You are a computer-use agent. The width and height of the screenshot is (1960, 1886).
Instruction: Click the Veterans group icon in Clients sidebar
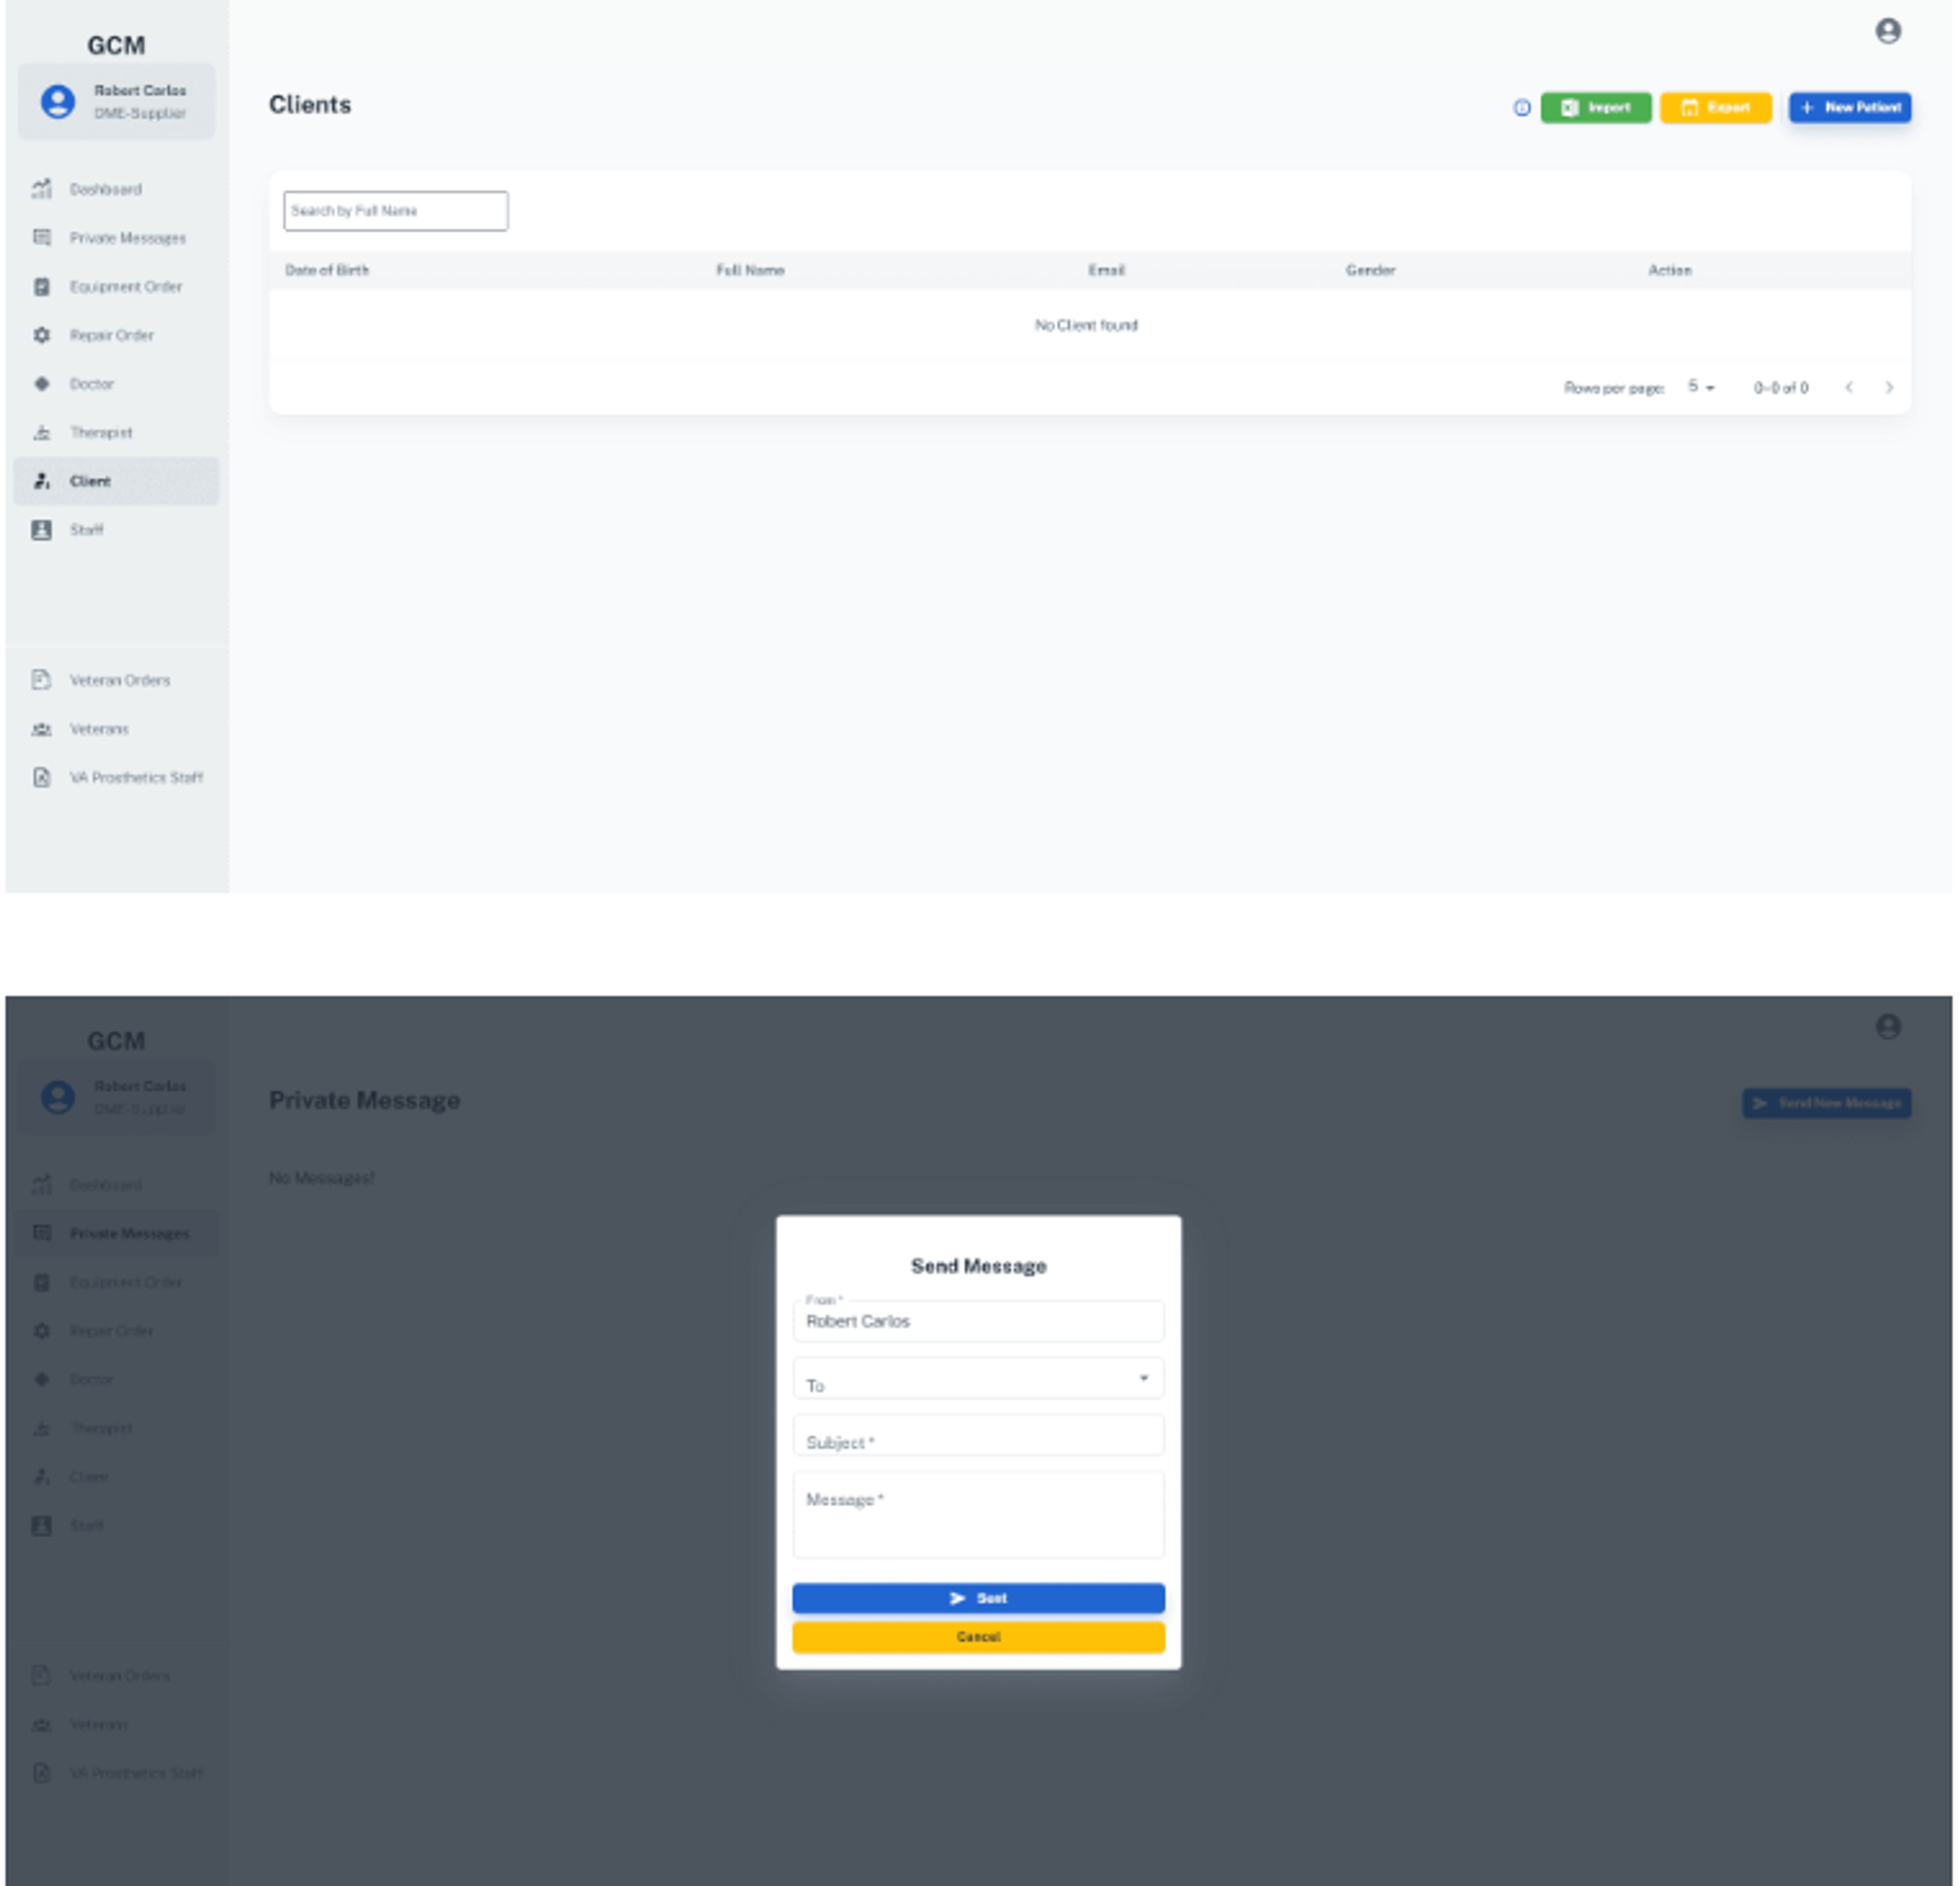coord(41,730)
